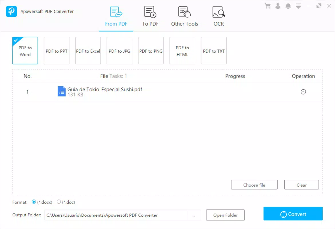Select PDF to Word conversion
Viewport: 335px width, 229px height.
tap(25, 51)
